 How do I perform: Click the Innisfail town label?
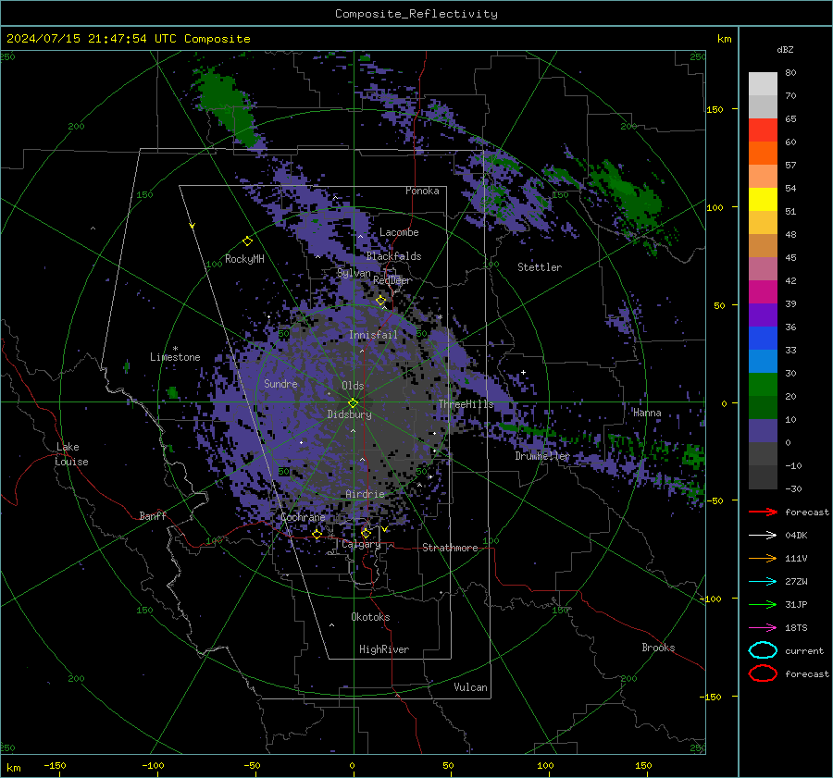pyautogui.click(x=373, y=335)
